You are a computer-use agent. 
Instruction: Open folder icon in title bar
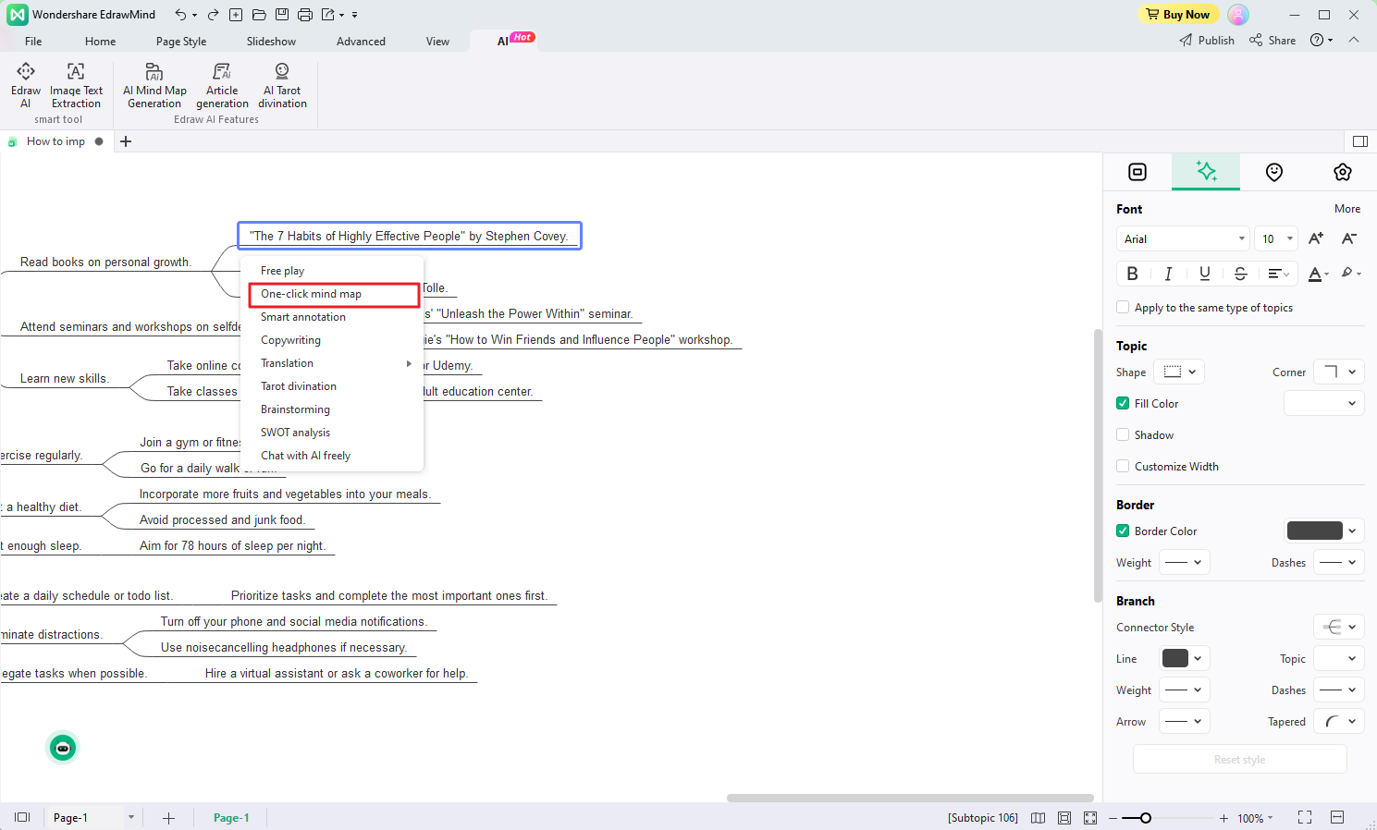[259, 15]
